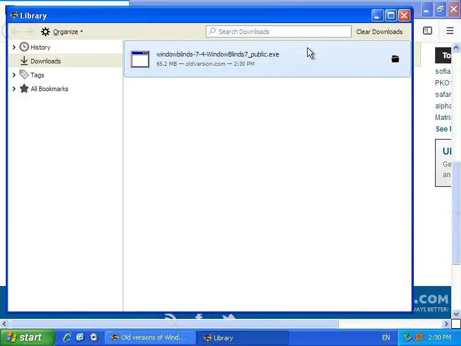Minimize the Library window
This screenshot has width=461, height=346.
point(377,16)
